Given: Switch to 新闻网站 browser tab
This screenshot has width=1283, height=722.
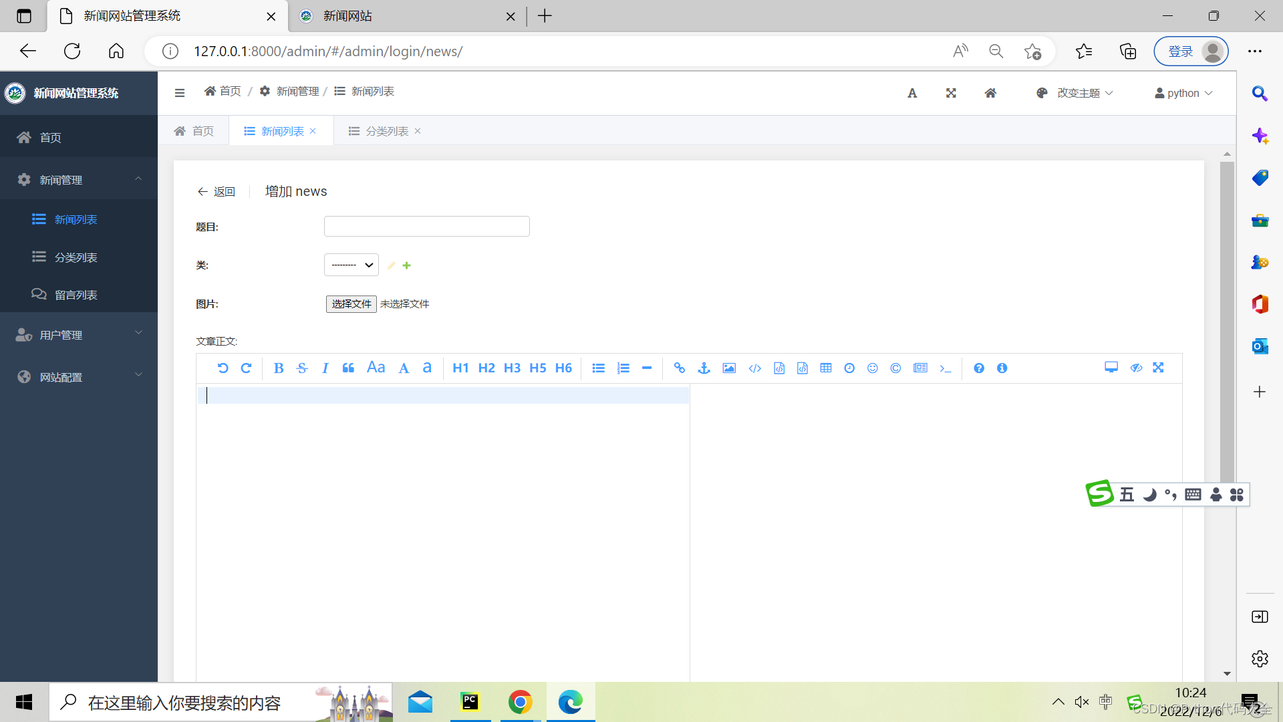Looking at the screenshot, I should pyautogui.click(x=407, y=16).
